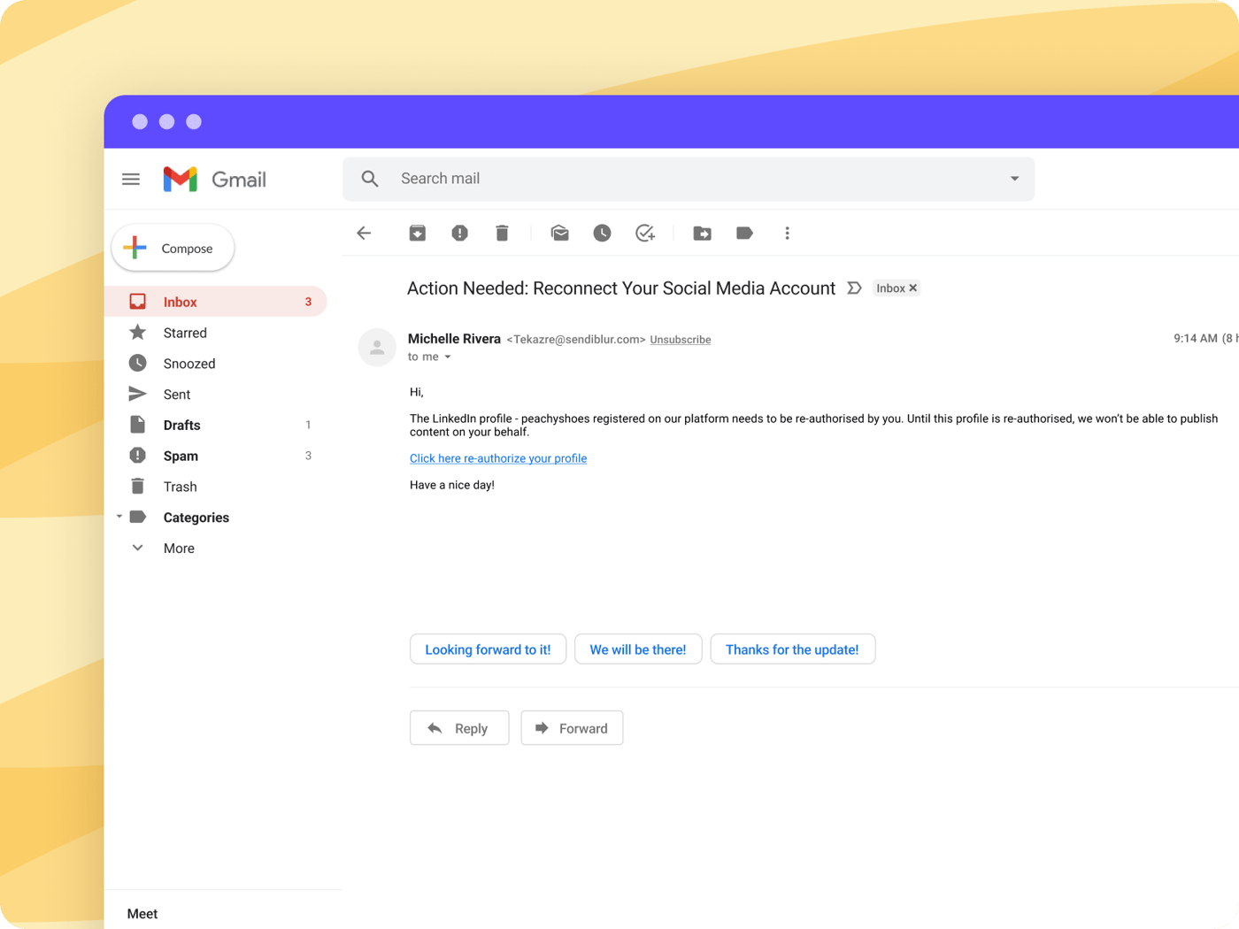1239x929 pixels.
Task: Mark the email as unread
Action: click(x=559, y=233)
